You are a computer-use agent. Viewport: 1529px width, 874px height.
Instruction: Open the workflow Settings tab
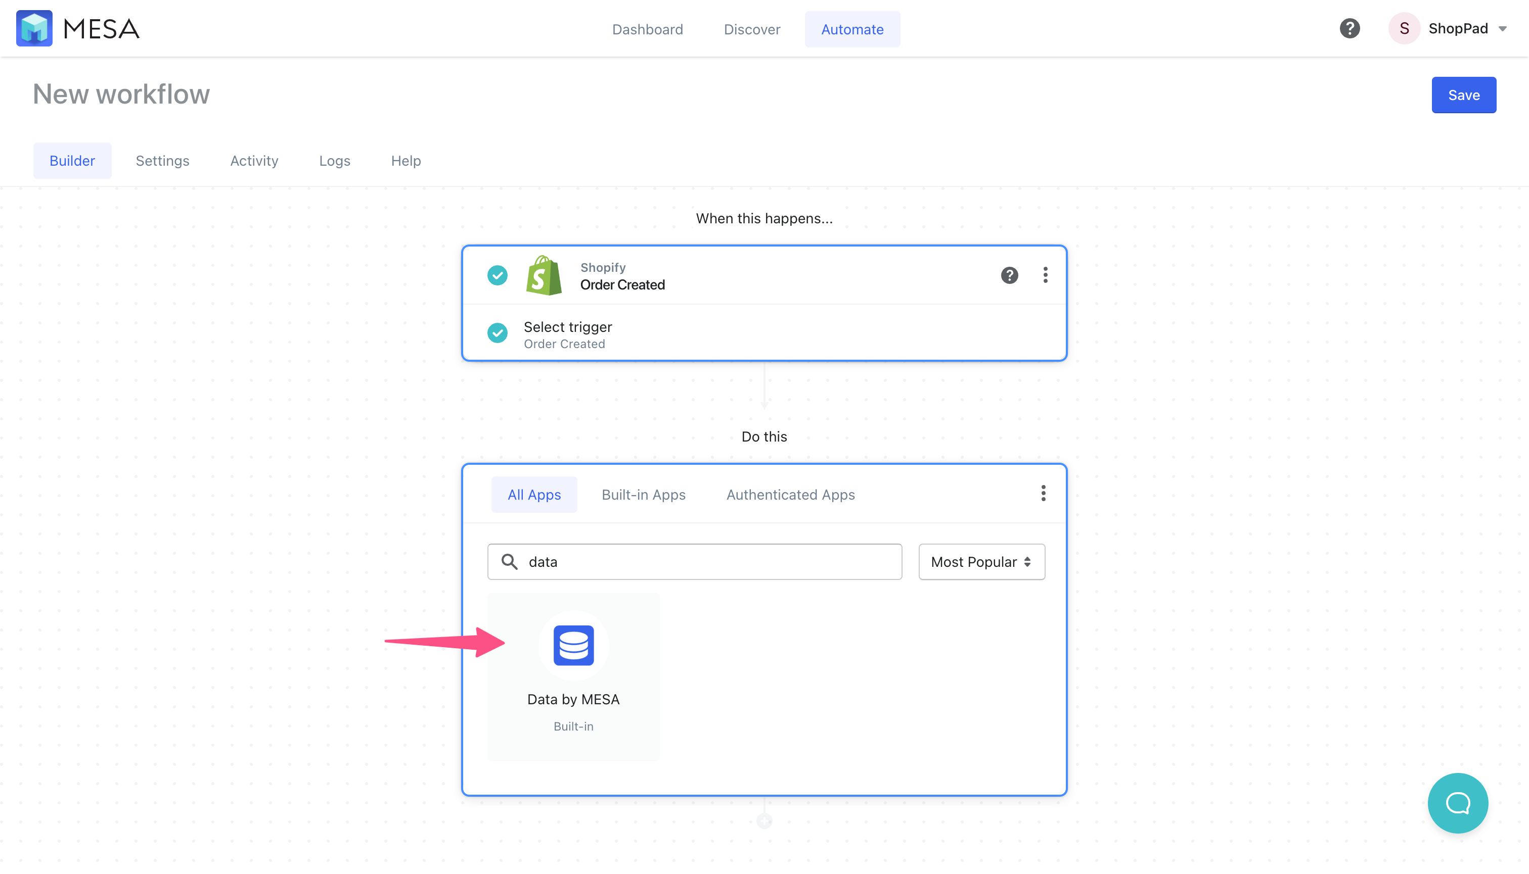pyautogui.click(x=162, y=160)
